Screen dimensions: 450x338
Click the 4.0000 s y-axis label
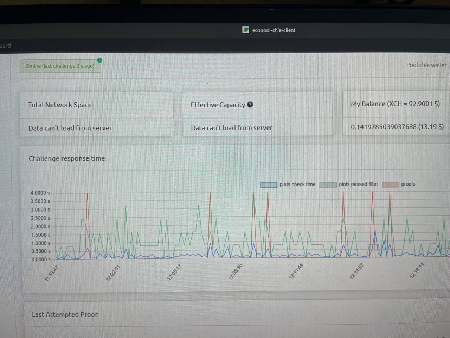pos(40,193)
